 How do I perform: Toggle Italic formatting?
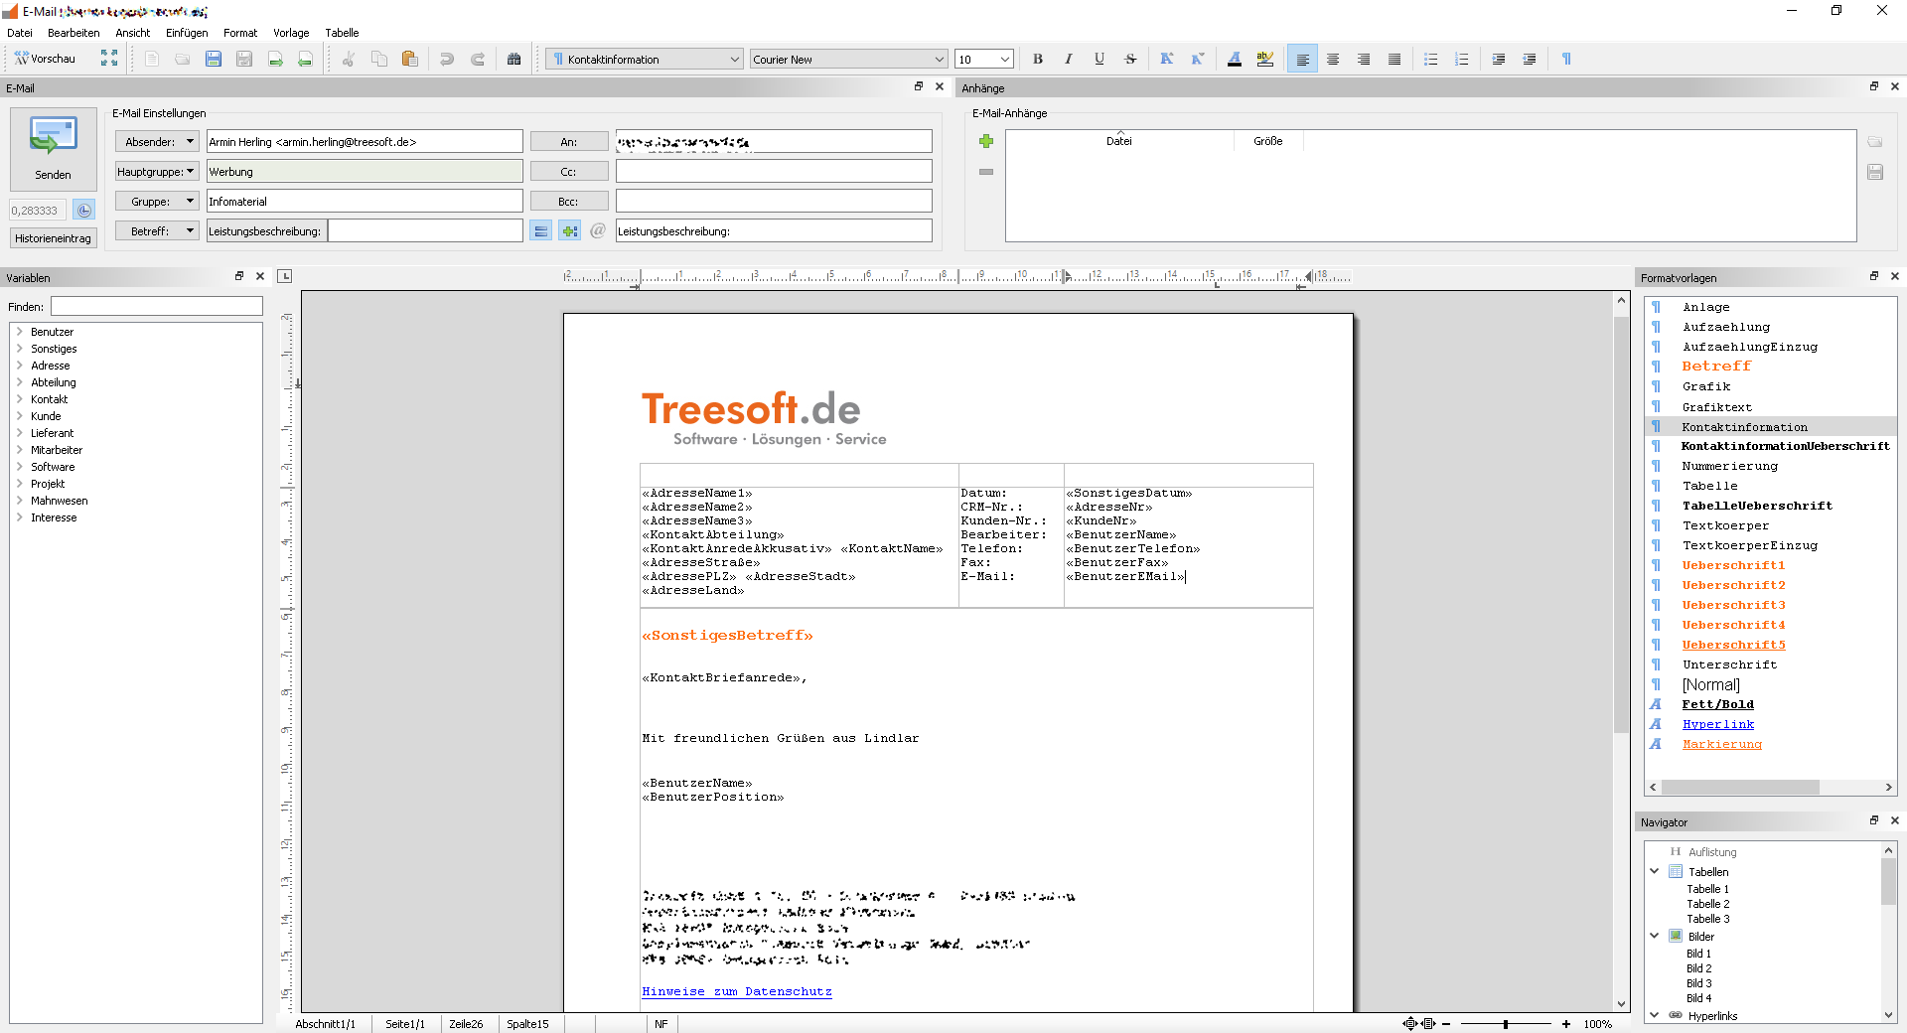(1069, 59)
